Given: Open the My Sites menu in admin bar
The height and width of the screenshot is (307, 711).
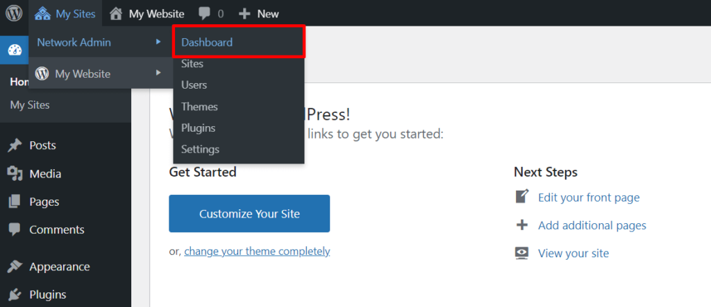Looking at the screenshot, I should click(x=65, y=14).
